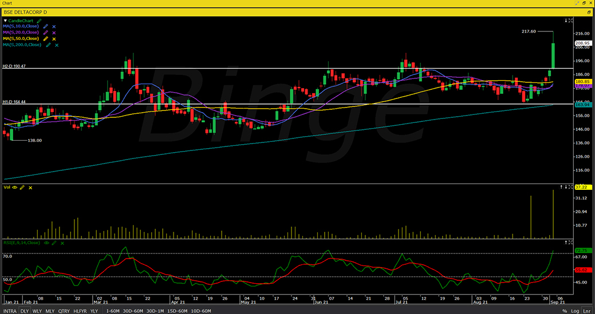Image resolution: width=595 pixels, height=314 pixels.
Task: Remove the MA(S,200.0,Close) moving average
Action: tap(57, 45)
